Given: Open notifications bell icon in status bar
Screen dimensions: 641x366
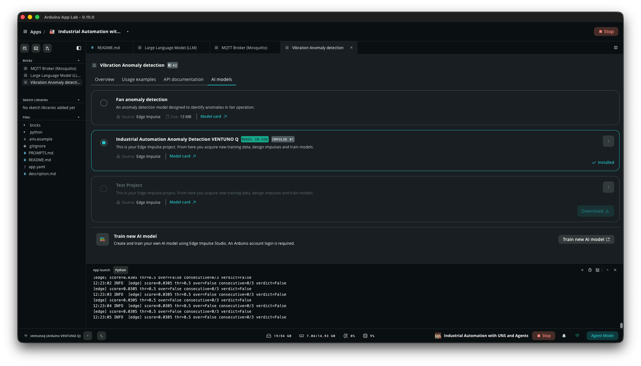Looking at the screenshot, I should pos(564,336).
